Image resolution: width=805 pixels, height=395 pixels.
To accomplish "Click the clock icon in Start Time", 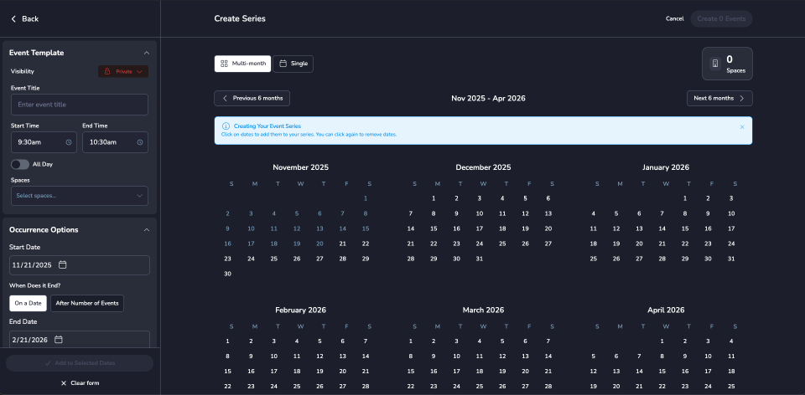I will (69, 142).
